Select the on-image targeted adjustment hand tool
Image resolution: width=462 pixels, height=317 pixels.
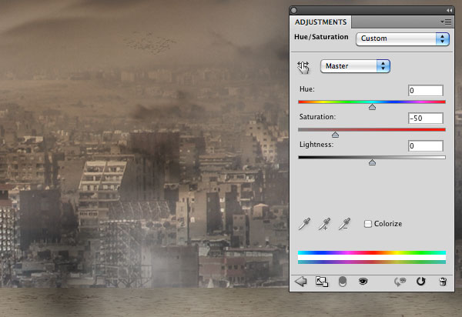303,68
